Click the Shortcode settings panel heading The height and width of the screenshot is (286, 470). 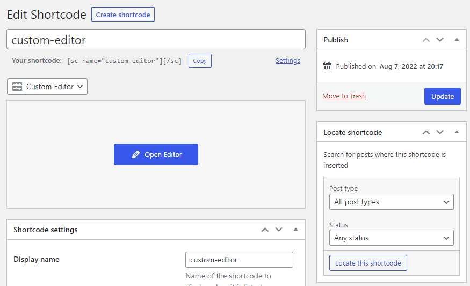point(46,230)
